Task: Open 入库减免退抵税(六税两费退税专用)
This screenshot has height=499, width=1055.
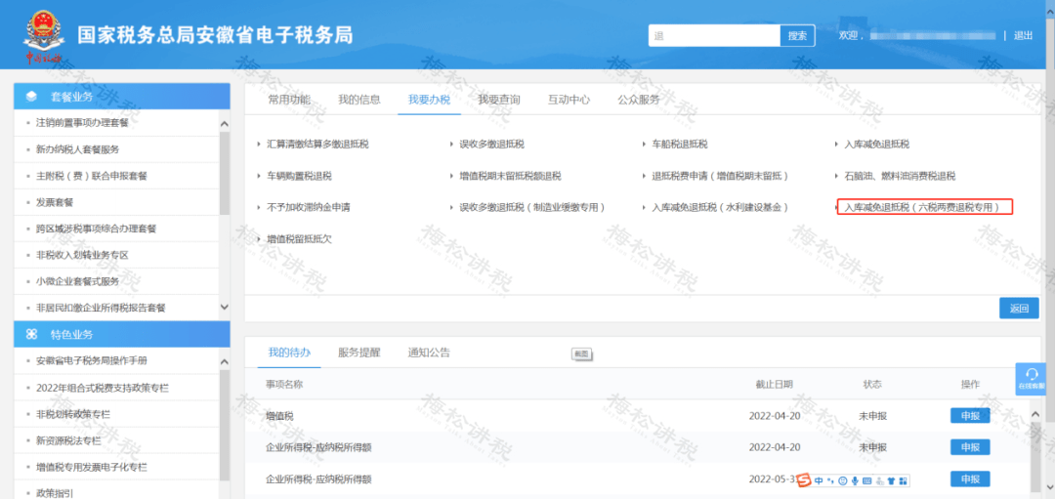Action: pyautogui.click(x=925, y=207)
